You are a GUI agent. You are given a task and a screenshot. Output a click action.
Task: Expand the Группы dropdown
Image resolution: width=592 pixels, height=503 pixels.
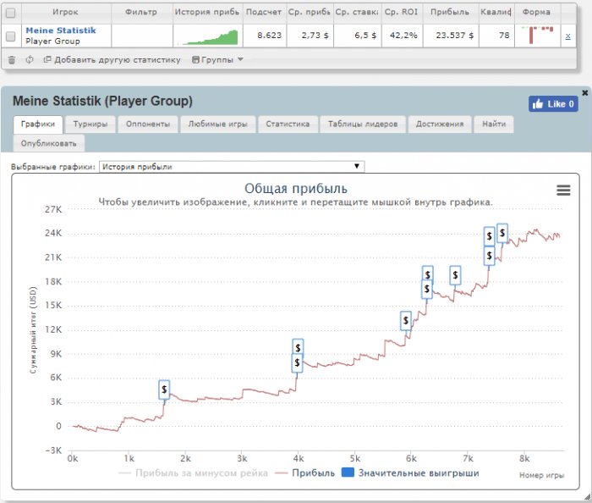[218, 60]
